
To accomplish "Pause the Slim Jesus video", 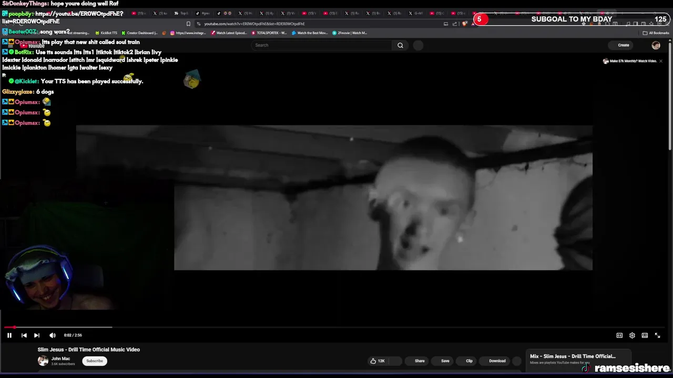I will tap(9, 335).
